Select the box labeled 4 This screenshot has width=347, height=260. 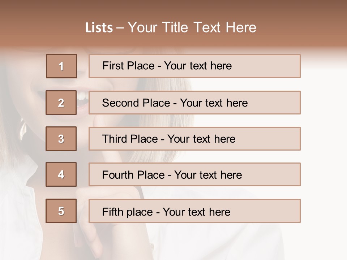pos(61,174)
